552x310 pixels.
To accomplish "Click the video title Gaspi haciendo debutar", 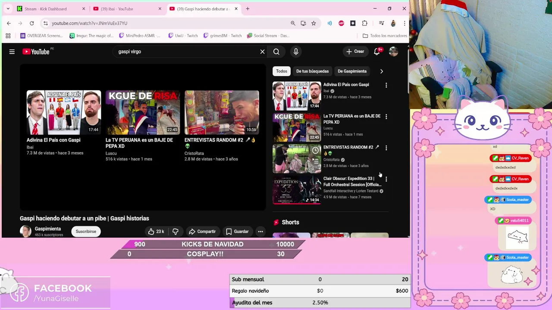I will click(85, 218).
